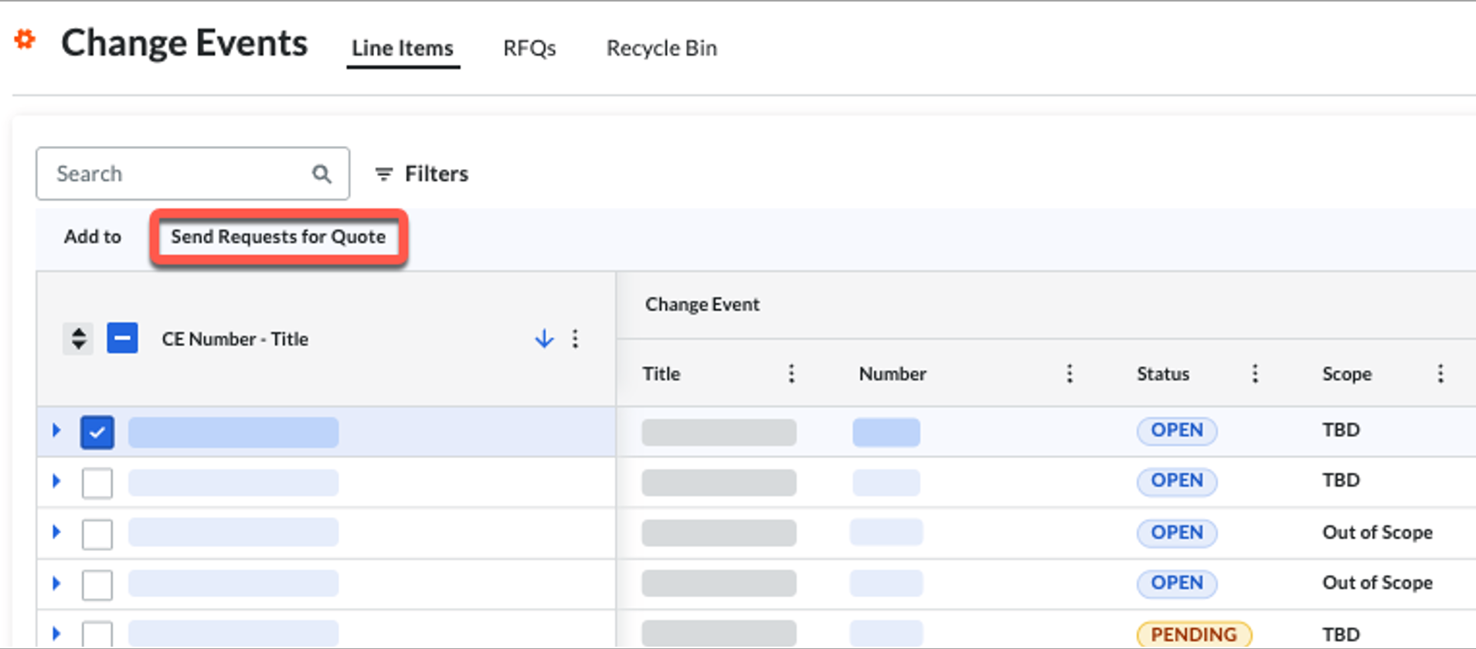Toggle expand/collapse all rows arrows
The image size is (1476, 649).
click(x=78, y=338)
